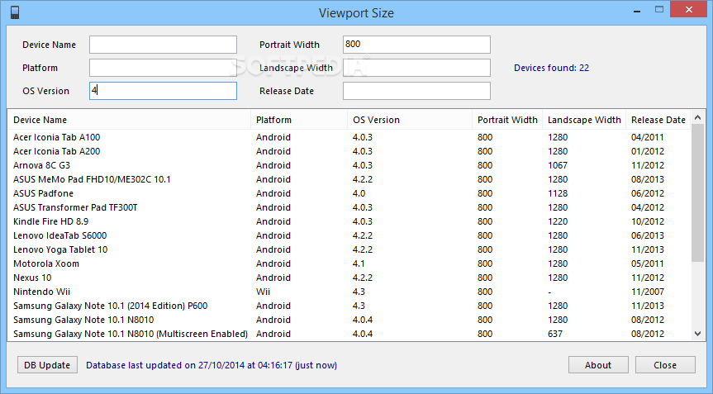Open the About dialog
Image resolution: width=713 pixels, height=394 pixels.
click(598, 365)
